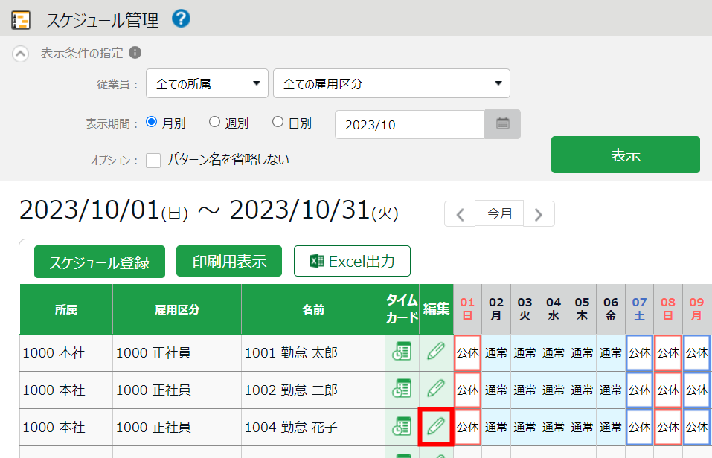Click the date field showing 2023/10
712x458 pixels.
[409, 124]
